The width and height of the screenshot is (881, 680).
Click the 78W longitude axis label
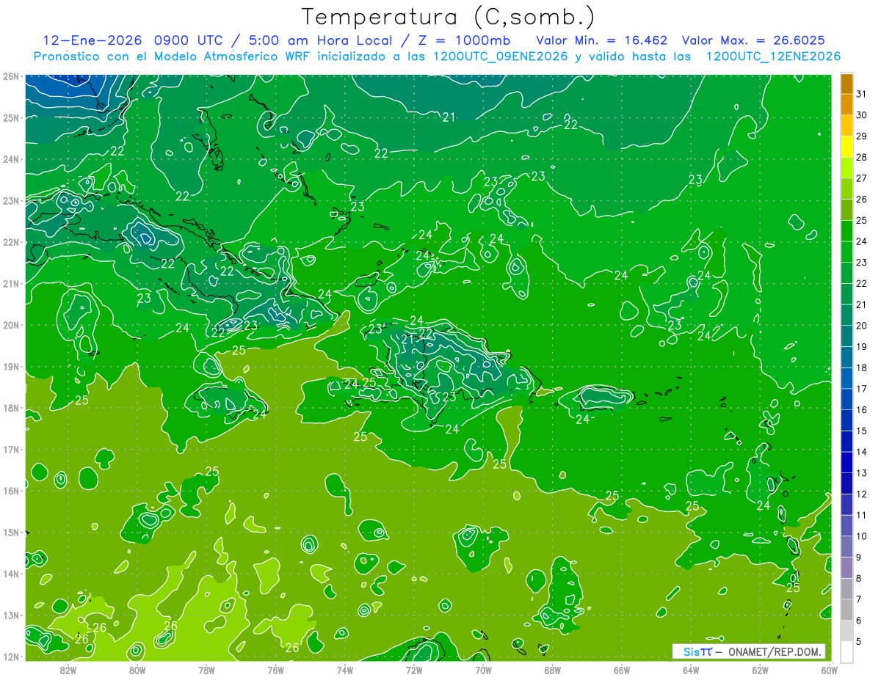pyautogui.click(x=206, y=670)
